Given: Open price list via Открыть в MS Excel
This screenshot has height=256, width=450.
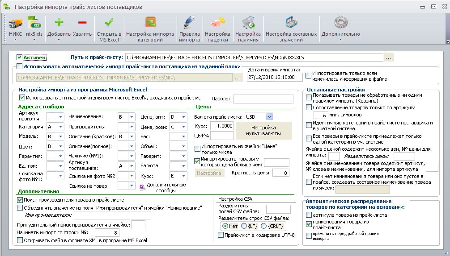Looking at the screenshot, I should point(109,28).
